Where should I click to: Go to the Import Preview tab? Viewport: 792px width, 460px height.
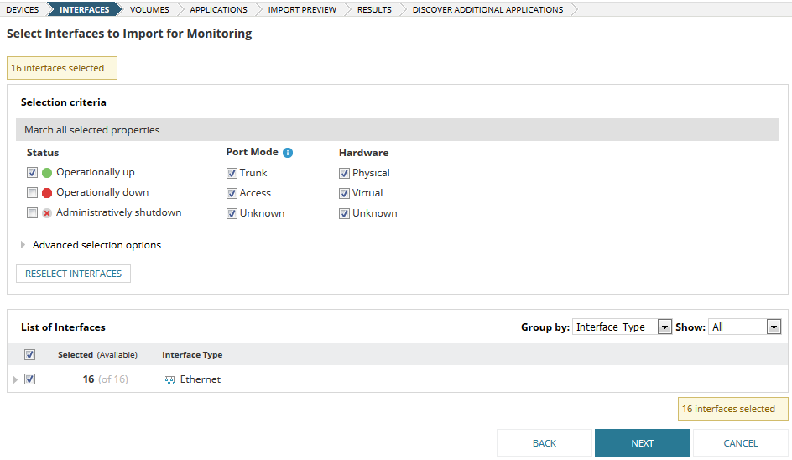click(x=302, y=9)
